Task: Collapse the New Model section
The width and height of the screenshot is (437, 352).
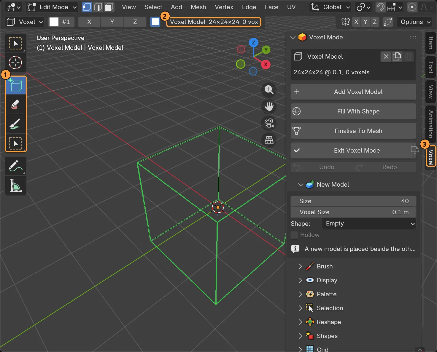Action: pyautogui.click(x=301, y=185)
